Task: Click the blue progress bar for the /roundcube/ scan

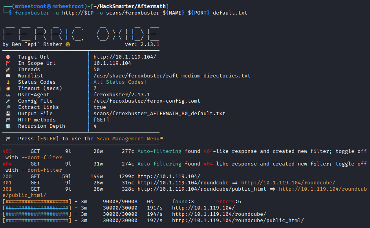Action: pyautogui.click(x=37, y=214)
